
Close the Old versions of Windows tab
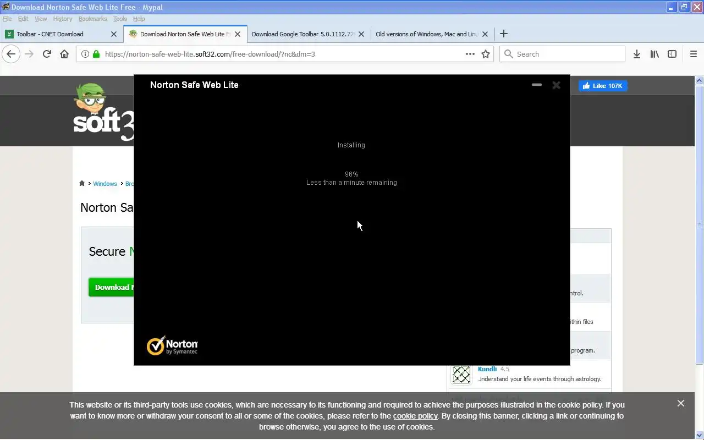(x=485, y=34)
